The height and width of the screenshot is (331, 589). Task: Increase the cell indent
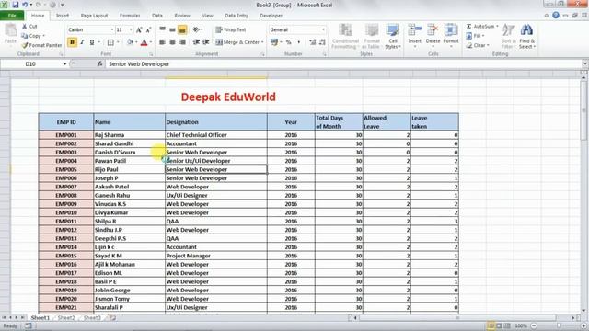coord(206,42)
